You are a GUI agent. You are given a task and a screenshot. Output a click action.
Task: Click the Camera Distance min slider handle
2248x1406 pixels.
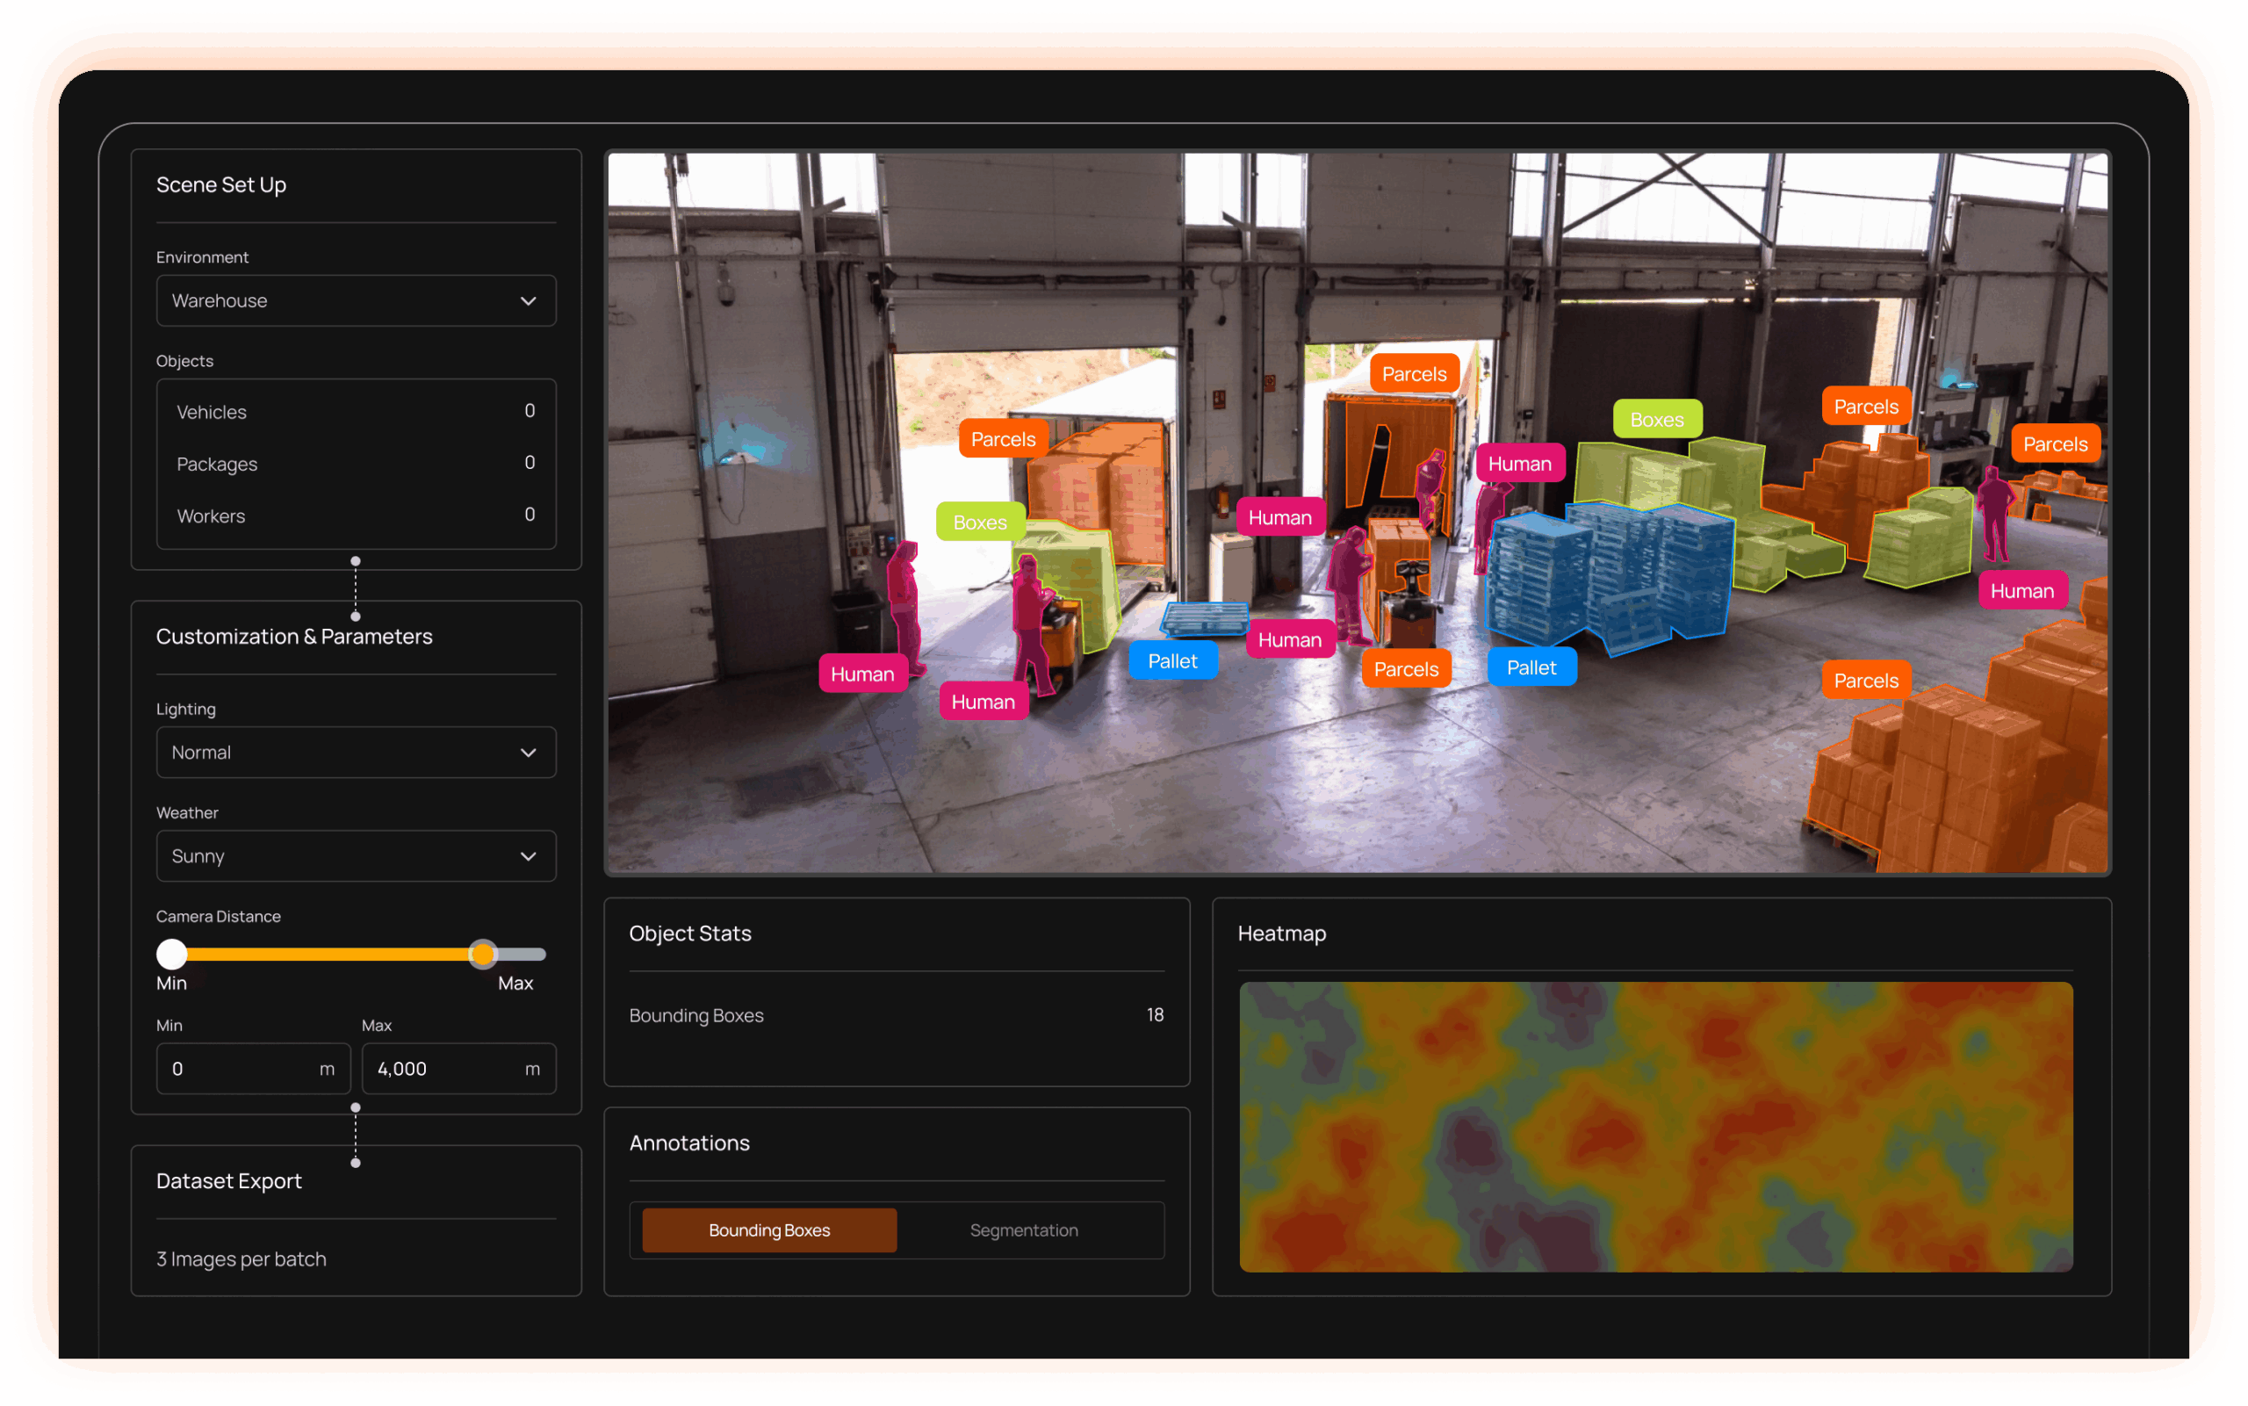172,954
